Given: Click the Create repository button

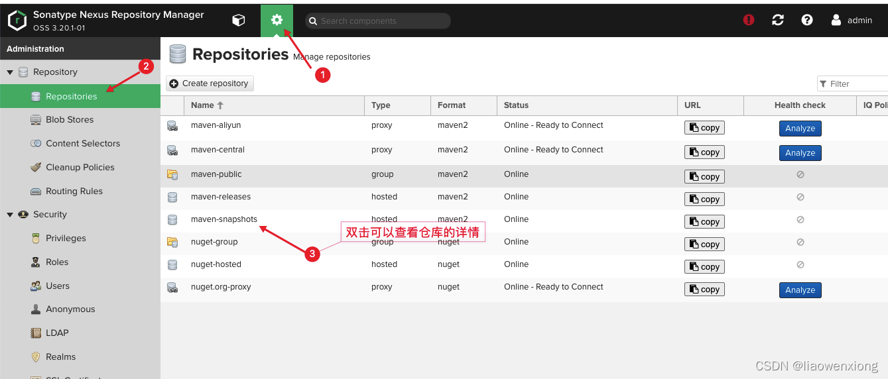Looking at the screenshot, I should pos(210,83).
